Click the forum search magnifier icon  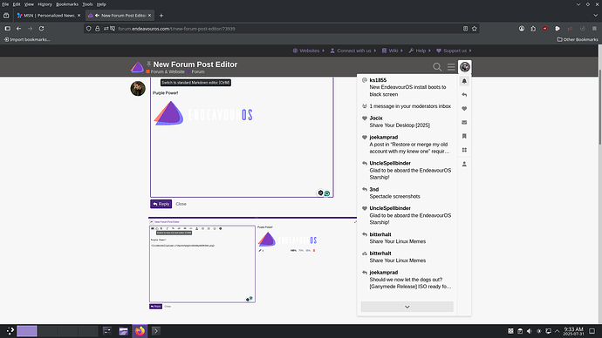click(437, 67)
